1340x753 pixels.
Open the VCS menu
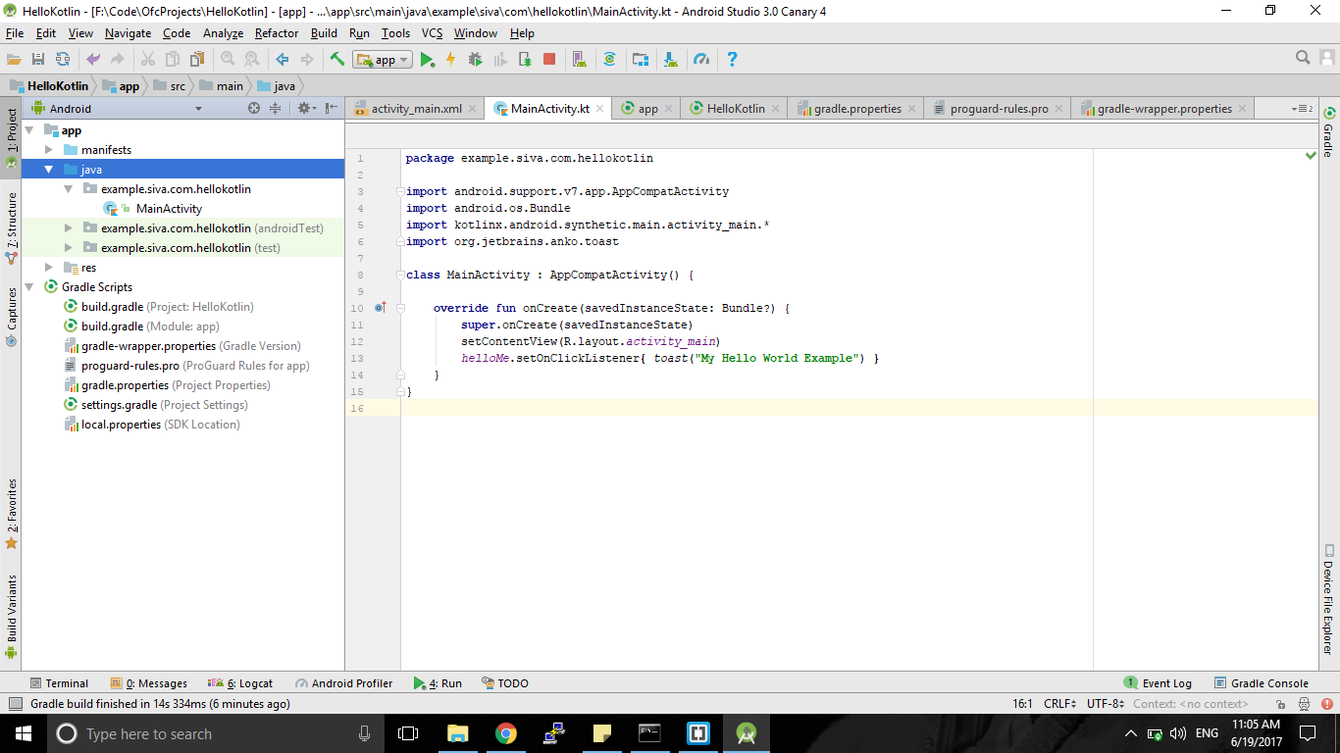[432, 33]
